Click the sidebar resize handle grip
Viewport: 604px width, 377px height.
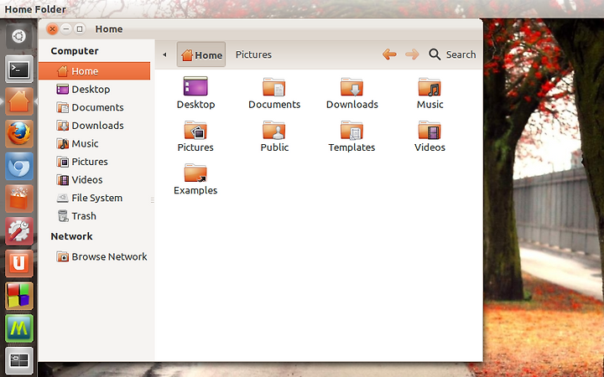point(153,200)
